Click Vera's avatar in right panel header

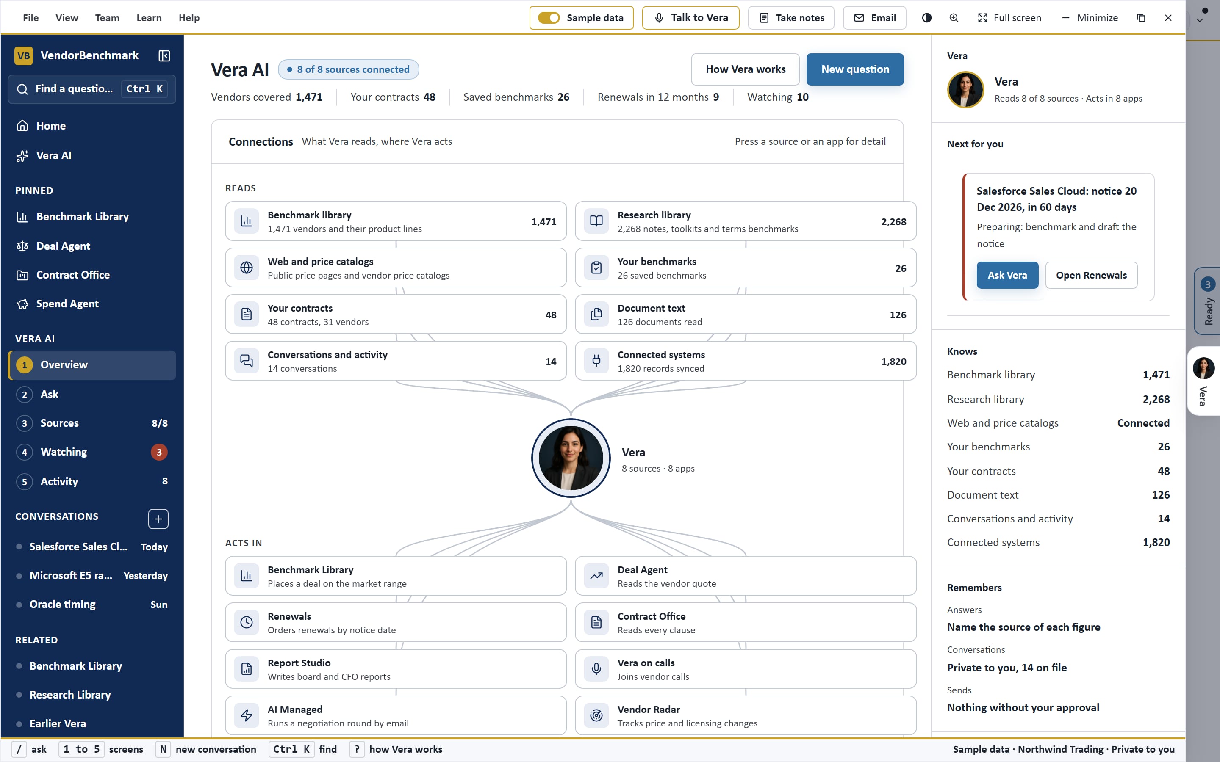(965, 90)
